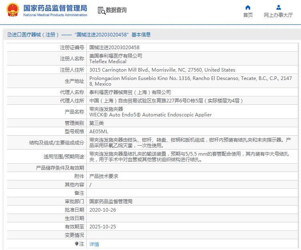This screenshot has height=250, width=301.
Task: Select the 3015 Carrington Mill Blvd address
Action: pyautogui.click(x=162, y=70)
